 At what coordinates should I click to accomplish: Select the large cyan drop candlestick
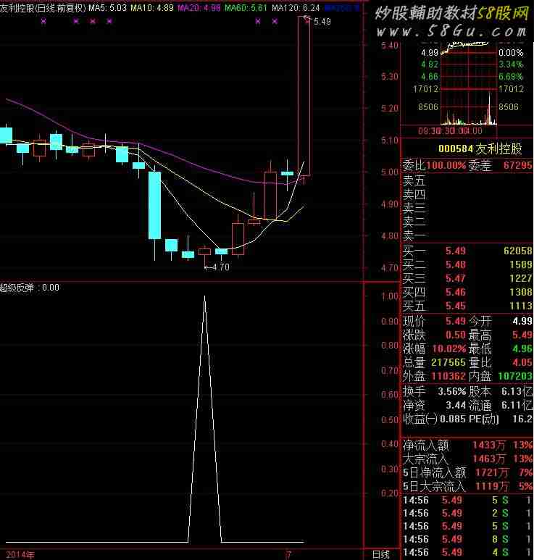pos(154,205)
